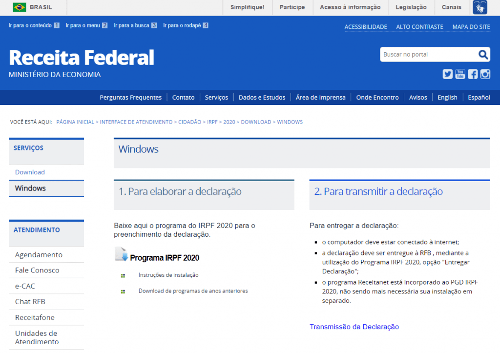The height and width of the screenshot is (353, 500).
Task: Open the ACESSIBILIDADE link
Action: point(366,27)
